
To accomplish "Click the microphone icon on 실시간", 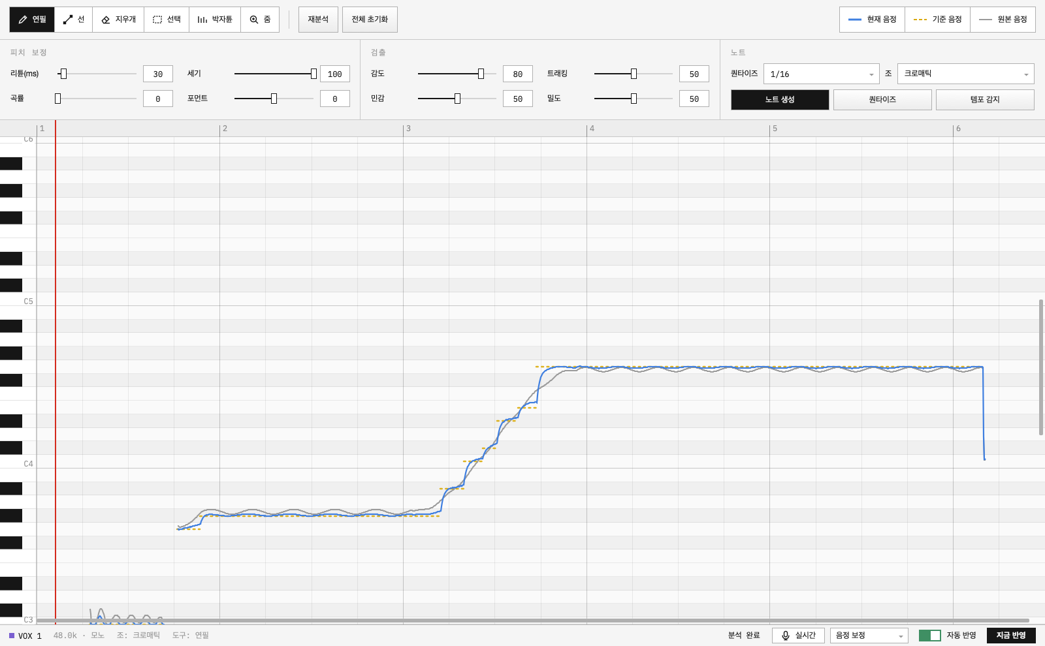I will (786, 636).
